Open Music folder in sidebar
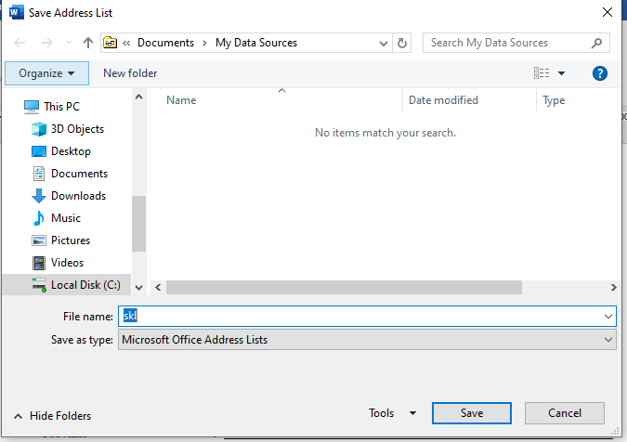This screenshot has width=627, height=442. click(x=65, y=218)
